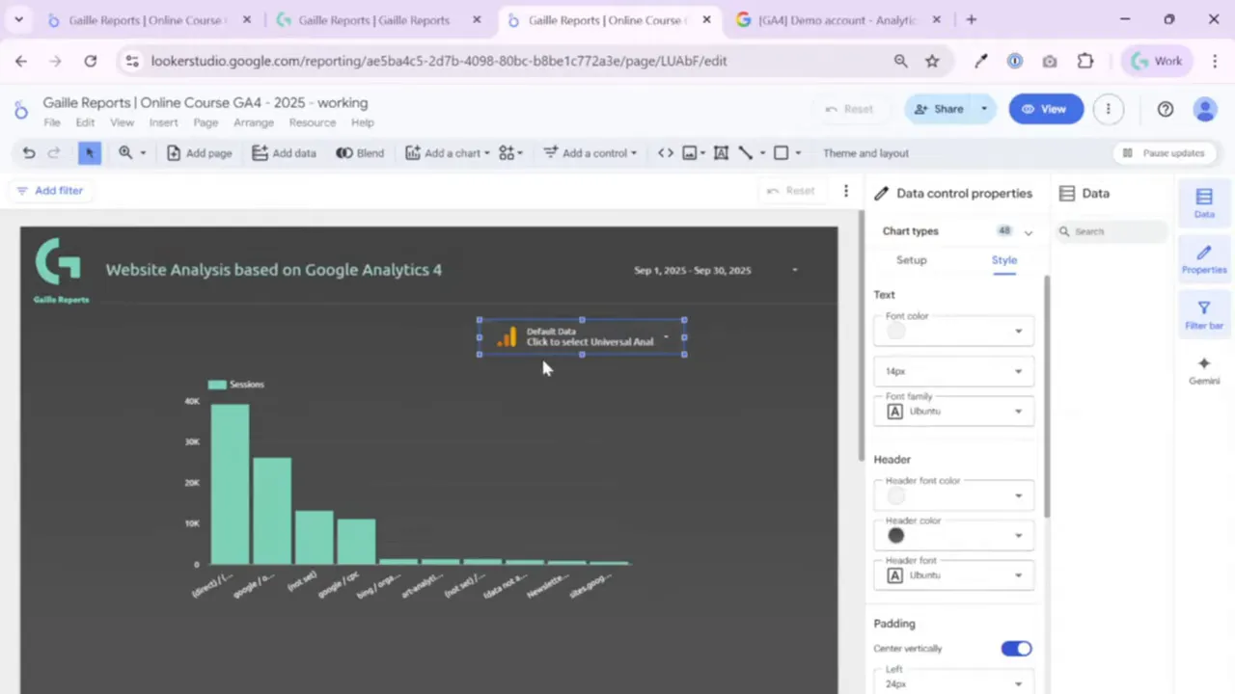The image size is (1235, 694).
Task: Open the Resource menu
Action: coord(312,122)
